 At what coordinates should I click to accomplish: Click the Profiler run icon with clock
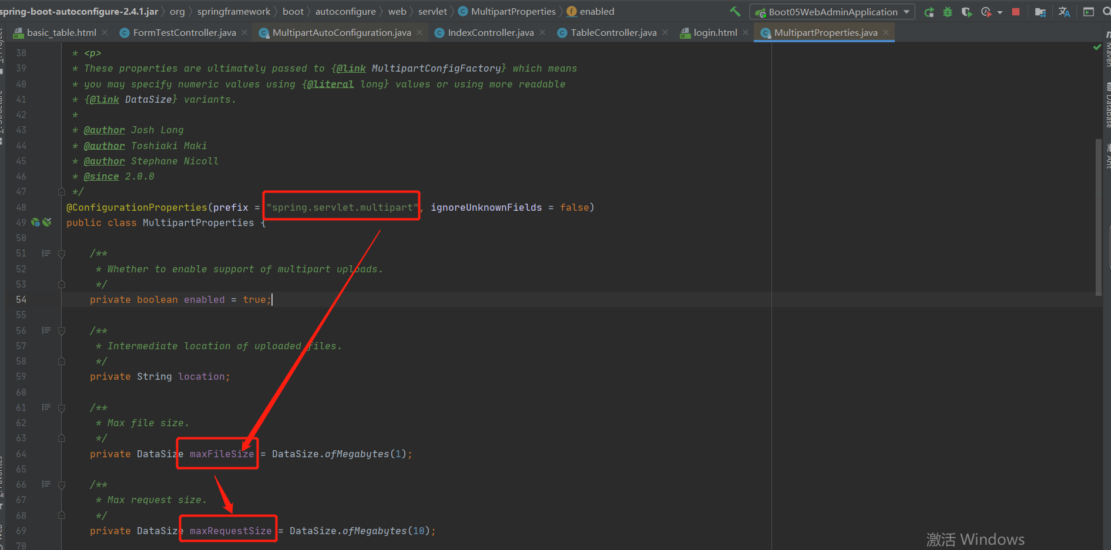(986, 12)
